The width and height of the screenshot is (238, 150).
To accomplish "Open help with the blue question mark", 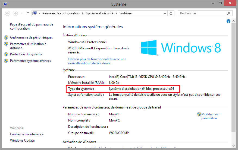I will [228, 21].
